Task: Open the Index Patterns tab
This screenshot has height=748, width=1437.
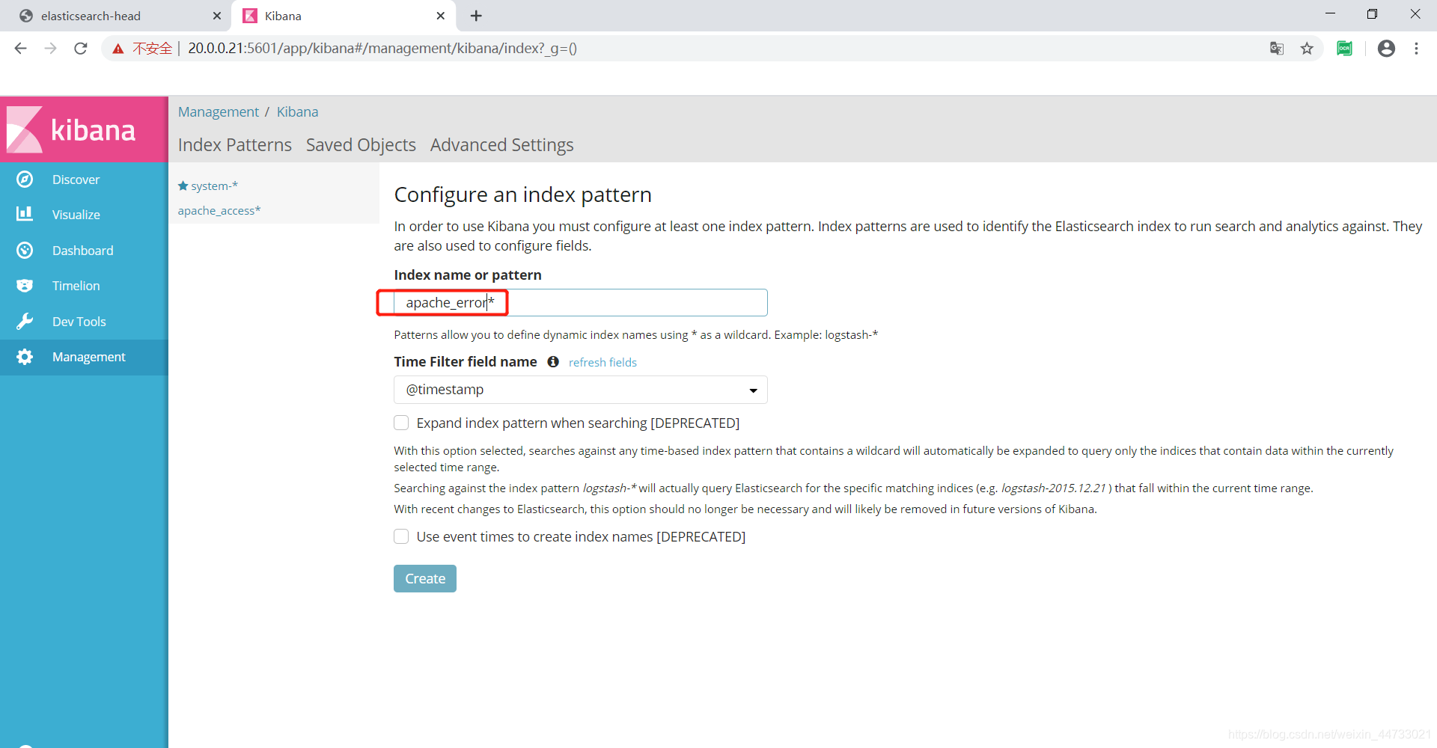Action: pos(235,145)
